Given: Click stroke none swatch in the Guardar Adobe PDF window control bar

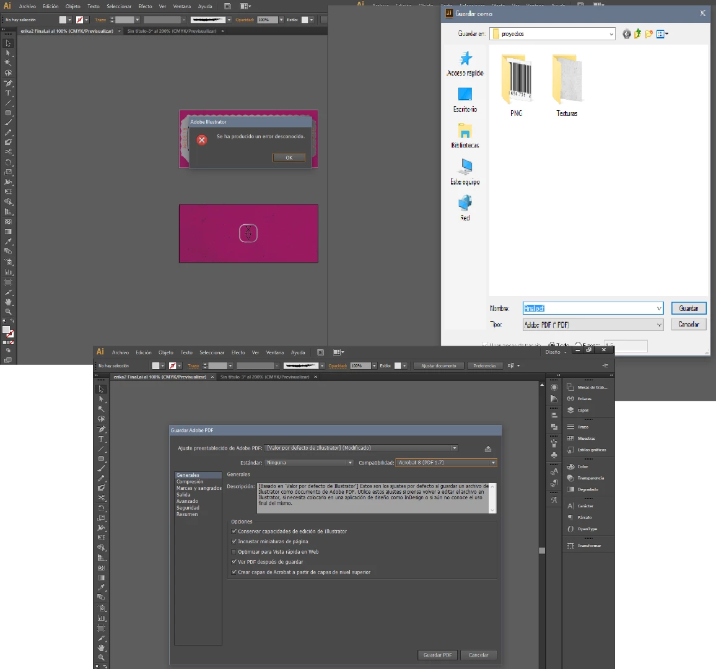Looking at the screenshot, I should pos(173,365).
